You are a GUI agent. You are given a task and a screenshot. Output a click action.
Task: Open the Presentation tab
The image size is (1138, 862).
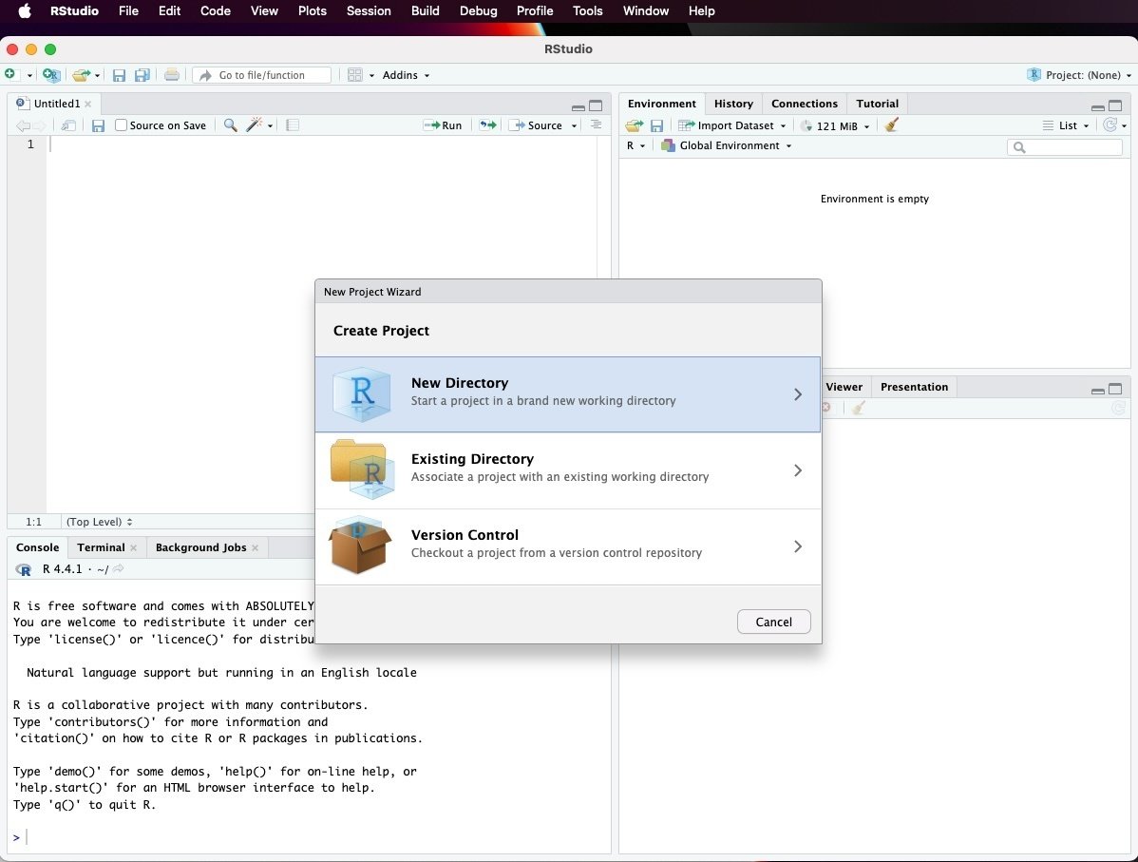(x=914, y=387)
